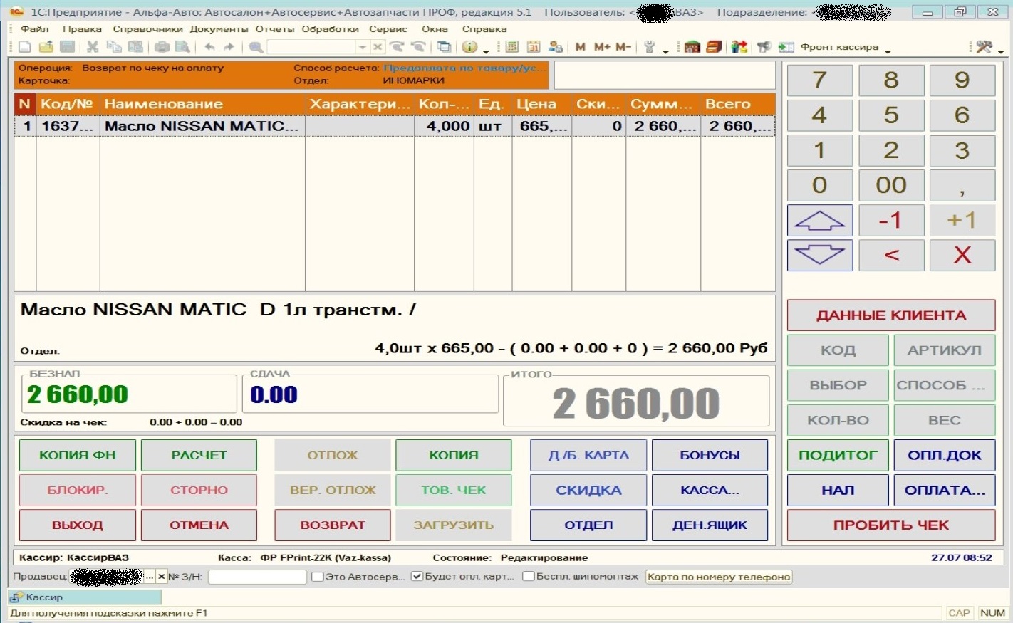Open the Продавец selection ellipsis button
The width and height of the screenshot is (1013, 623).
point(150,577)
